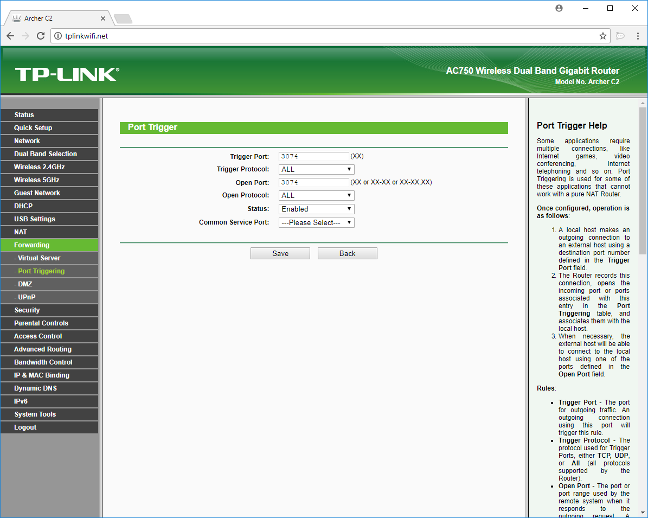This screenshot has width=648, height=518.
Task: Open the DMZ submenu
Action: pos(49,284)
